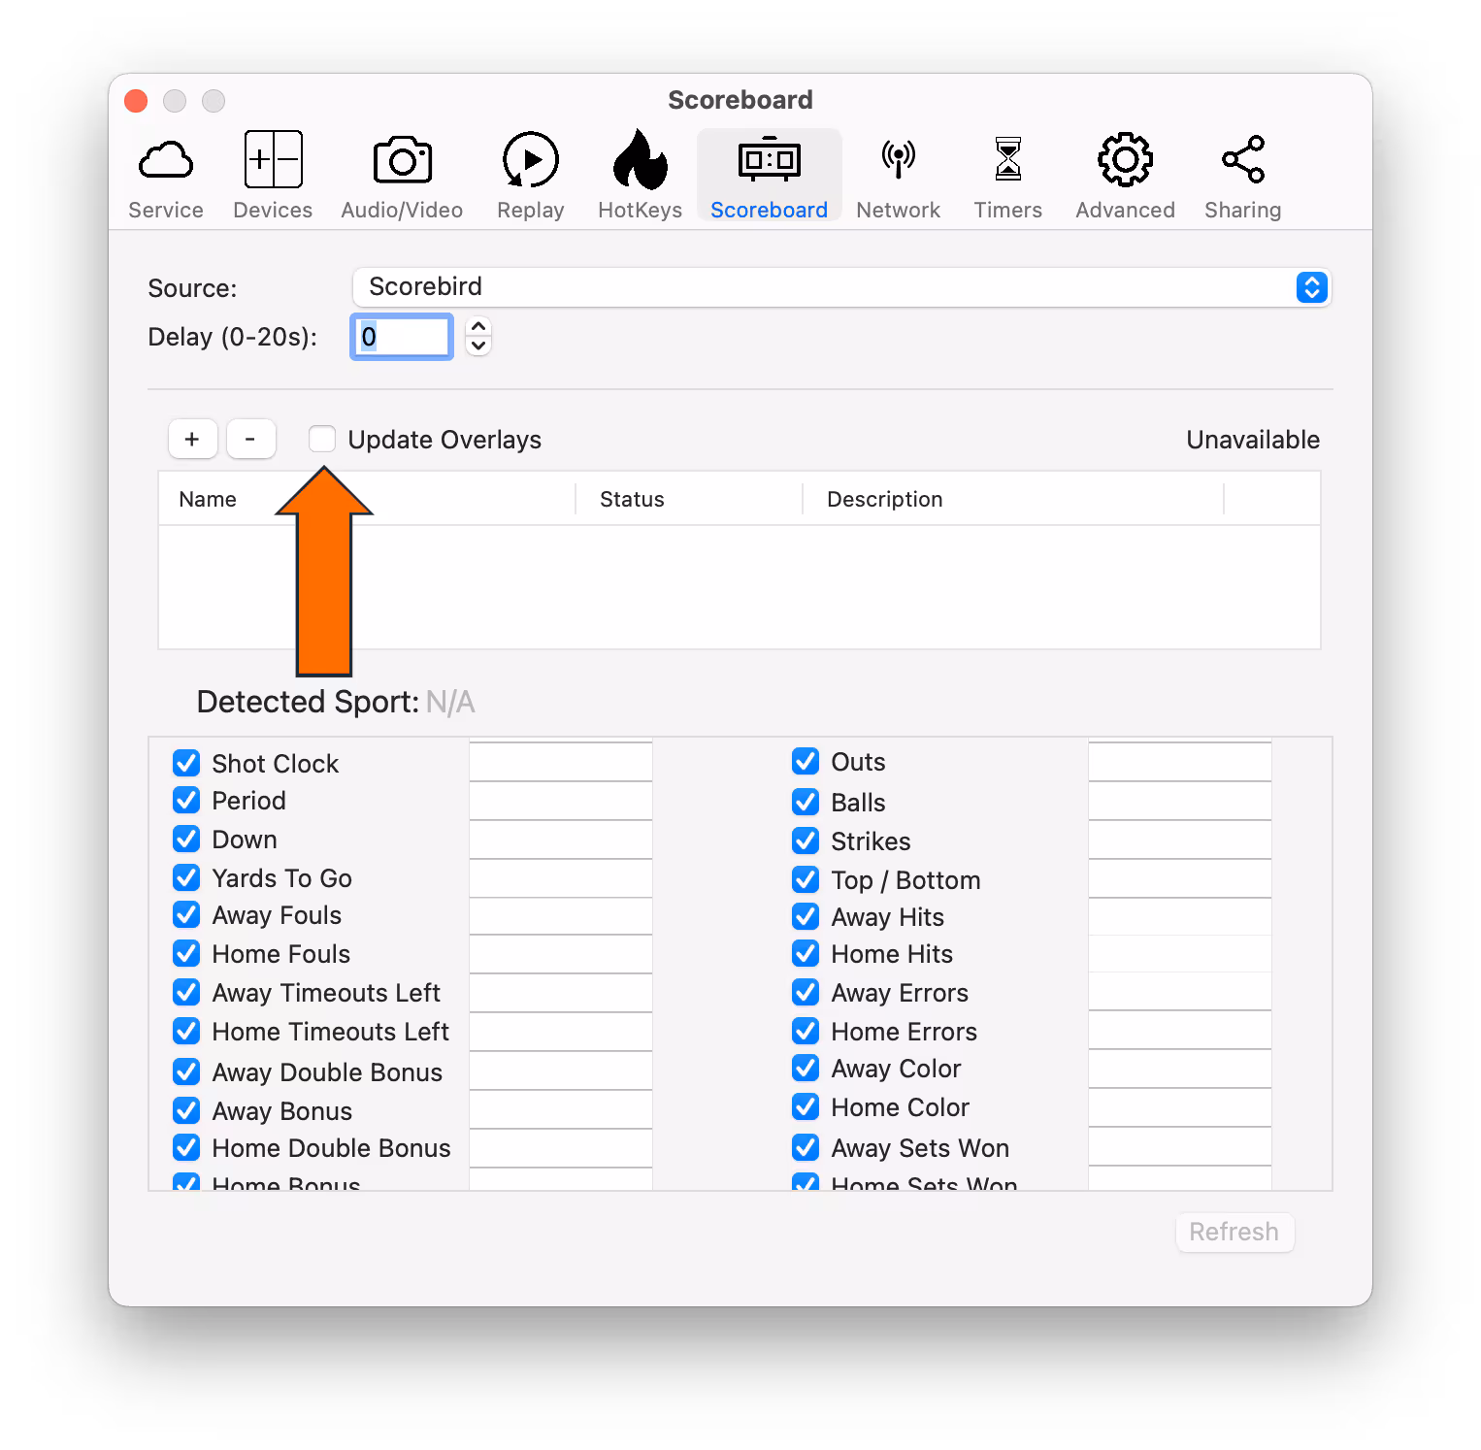Image resolution: width=1481 pixels, height=1450 pixels.
Task: Increase delay with stepper up arrow
Action: (x=478, y=327)
